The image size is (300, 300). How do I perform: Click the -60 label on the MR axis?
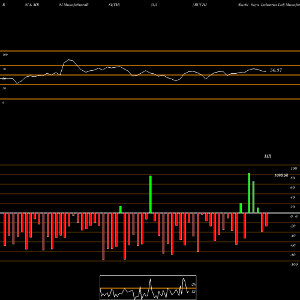coord(293,245)
